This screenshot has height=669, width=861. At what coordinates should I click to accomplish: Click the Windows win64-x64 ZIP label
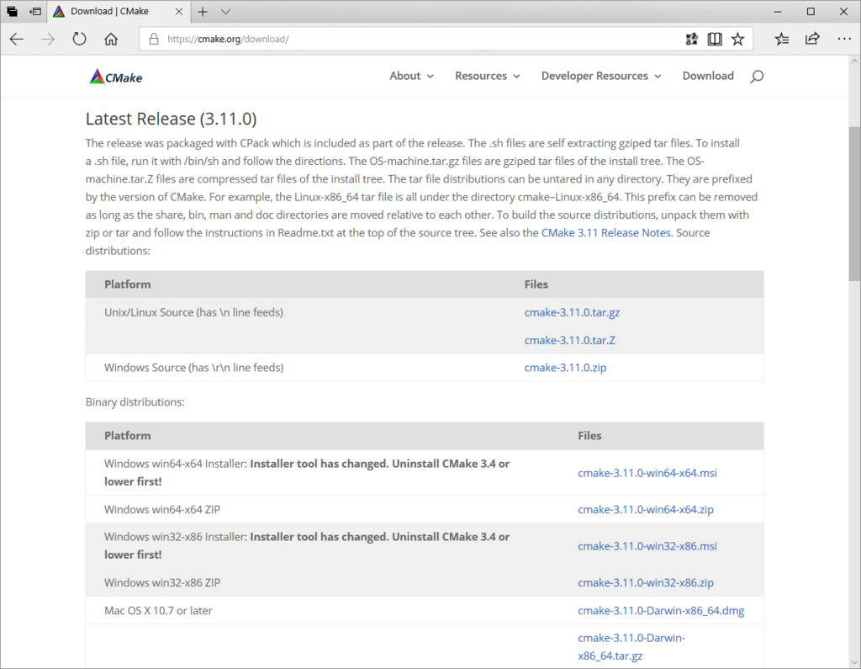[x=162, y=510]
